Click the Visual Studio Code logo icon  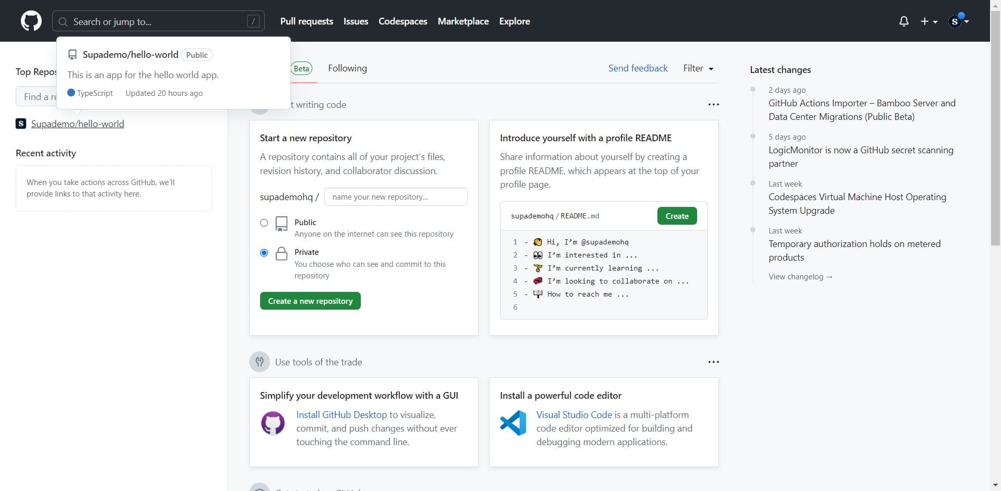[x=513, y=423]
